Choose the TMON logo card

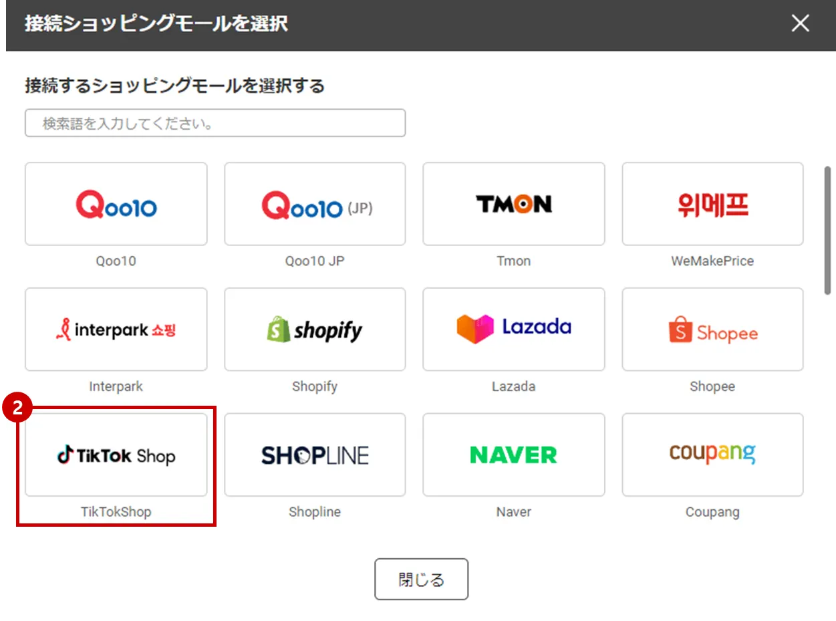pos(514,204)
